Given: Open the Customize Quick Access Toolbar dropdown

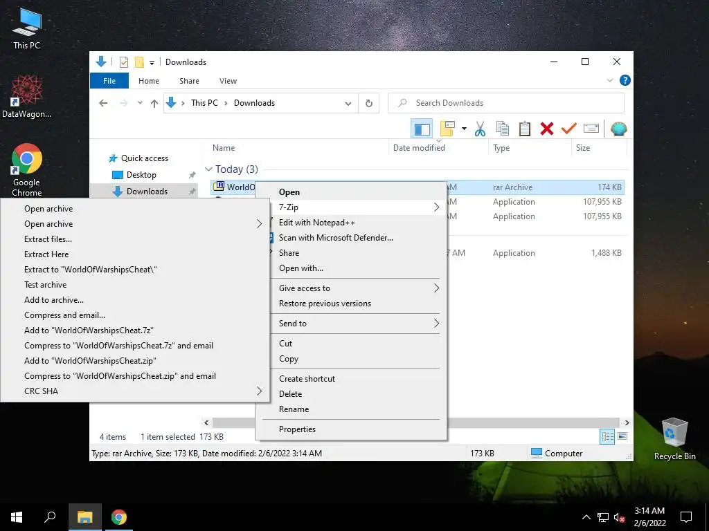Looking at the screenshot, I should tap(152, 62).
